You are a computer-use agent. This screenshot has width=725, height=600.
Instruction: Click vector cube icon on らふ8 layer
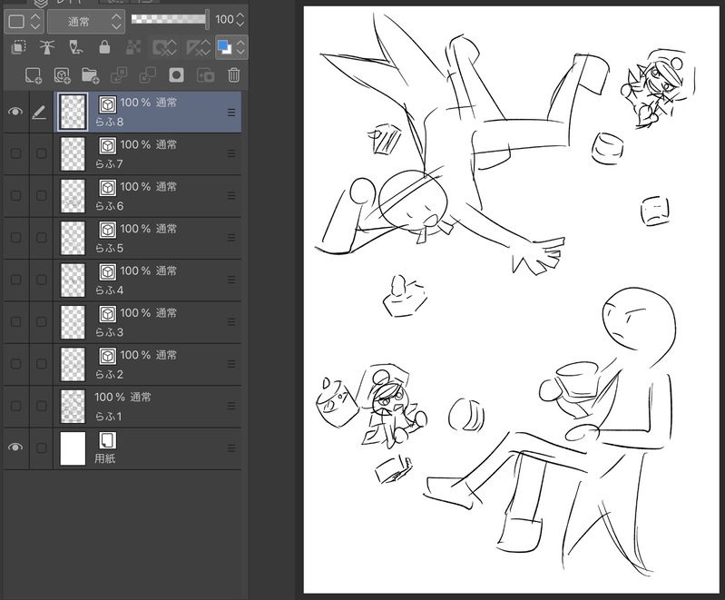[108, 104]
